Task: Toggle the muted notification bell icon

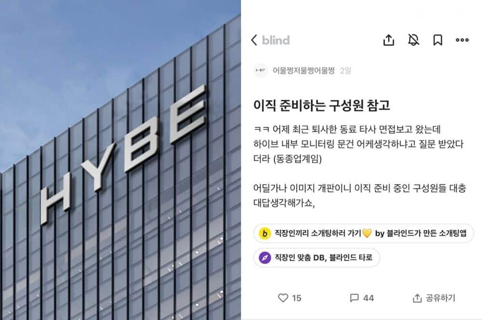Action: pyautogui.click(x=414, y=40)
